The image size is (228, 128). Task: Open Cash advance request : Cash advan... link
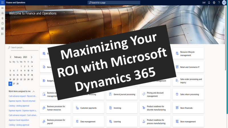coord(23,115)
